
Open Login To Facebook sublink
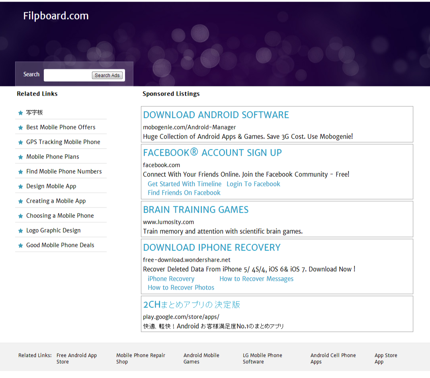(x=253, y=184)
